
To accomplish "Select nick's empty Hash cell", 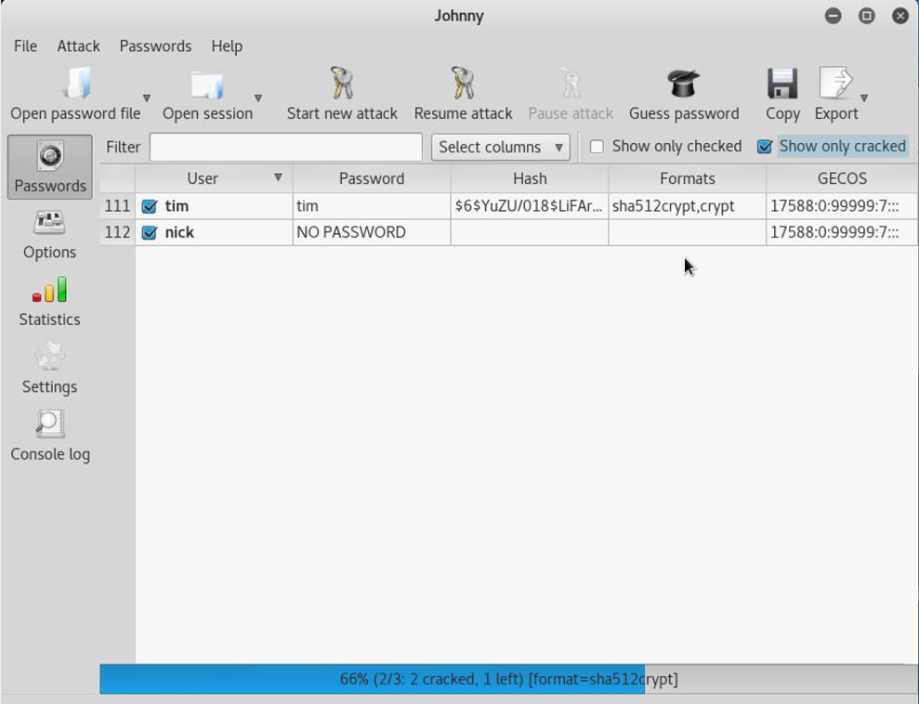I will (530, 232).
